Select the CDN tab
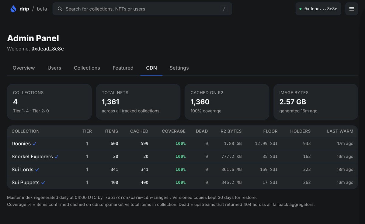The width and height of the screenshot is (365, 224). [x=151, y=68]
